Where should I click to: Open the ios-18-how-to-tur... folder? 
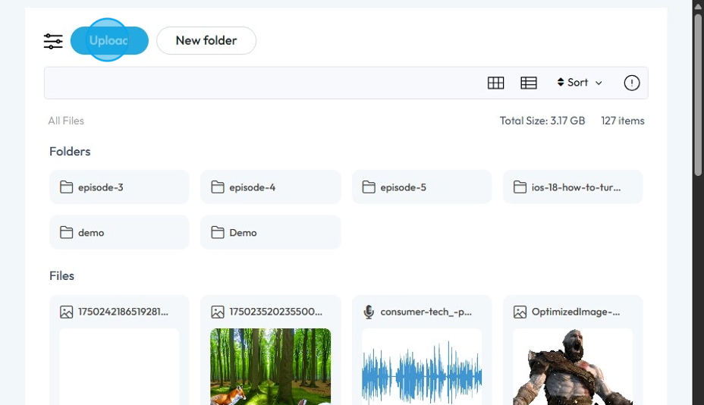click(573, 187)
